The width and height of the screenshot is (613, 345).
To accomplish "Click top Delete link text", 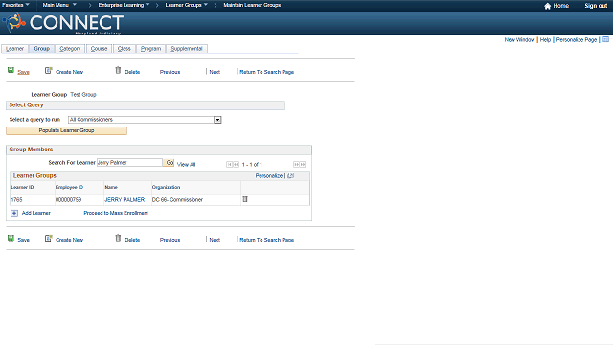I will 132,72.
